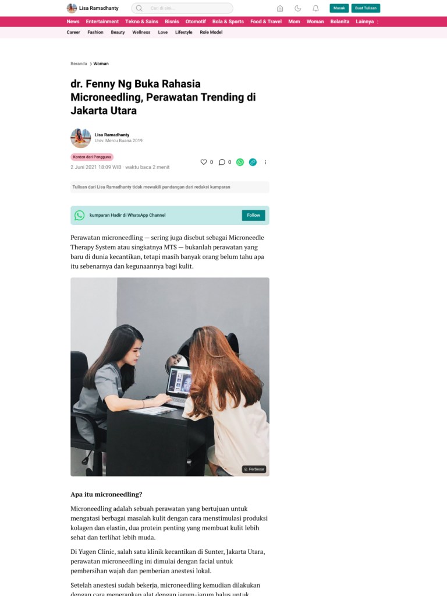Open Lisa Ramadhanty author avatar
The width and height of the screenshot is (447, 596).
[80, 137]
